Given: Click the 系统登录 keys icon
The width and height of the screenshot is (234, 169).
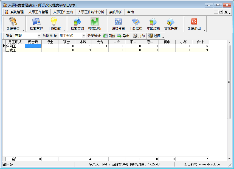Looking at the screenshot, I should point(13,22).
